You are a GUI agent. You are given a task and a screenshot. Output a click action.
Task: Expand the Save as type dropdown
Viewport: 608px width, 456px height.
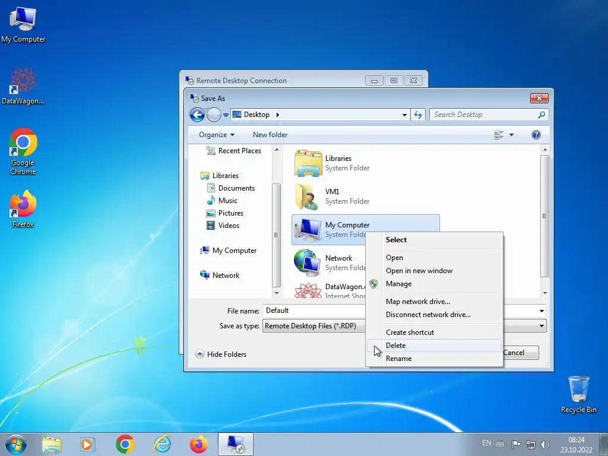(541, 326)
